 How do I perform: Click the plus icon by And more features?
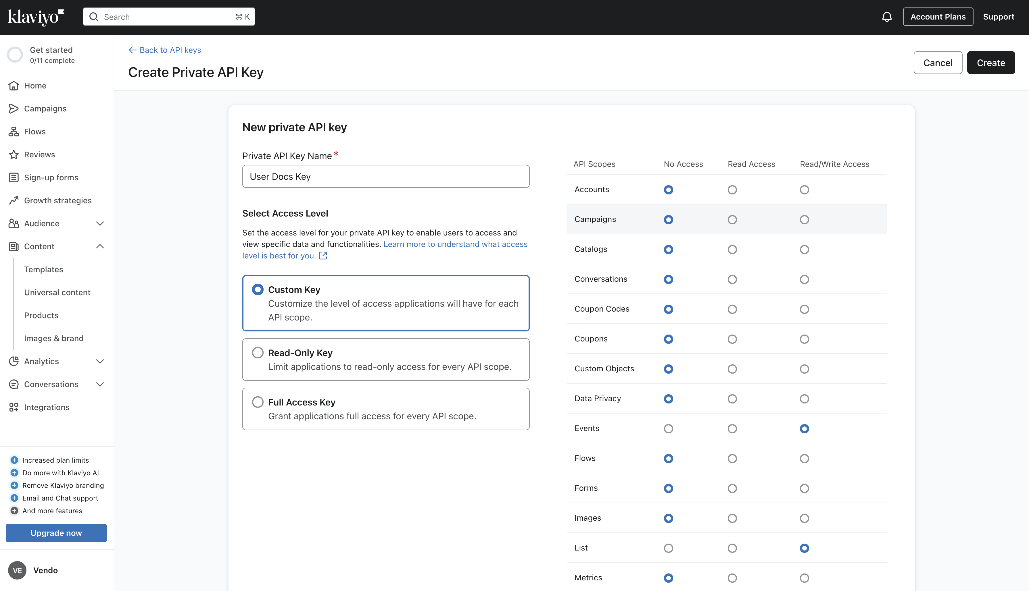pos(14,511)
